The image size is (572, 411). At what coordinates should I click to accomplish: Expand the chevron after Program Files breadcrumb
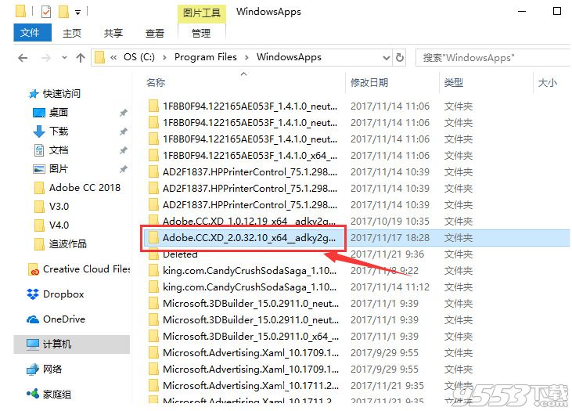[247, 58]
